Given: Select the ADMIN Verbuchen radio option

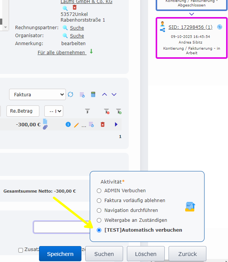Looking at the screenshot, I should 99,191.
